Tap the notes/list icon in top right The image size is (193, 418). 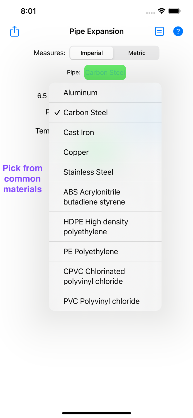coord(159,31)
